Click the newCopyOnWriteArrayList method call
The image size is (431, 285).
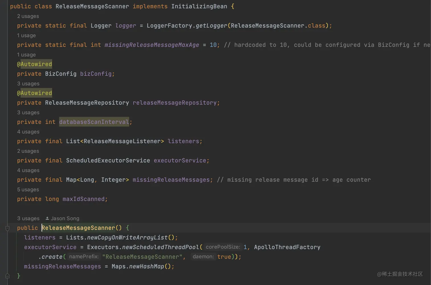[x=127, y=238]
